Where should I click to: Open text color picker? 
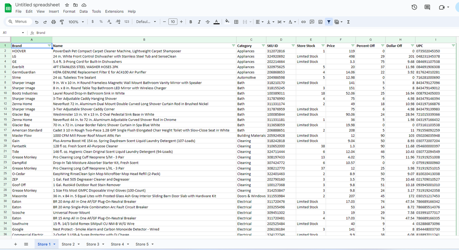(216, 22)
